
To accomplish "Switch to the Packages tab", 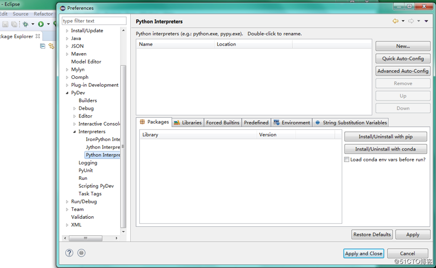I will pyautogui.click(x=154, y=122).
